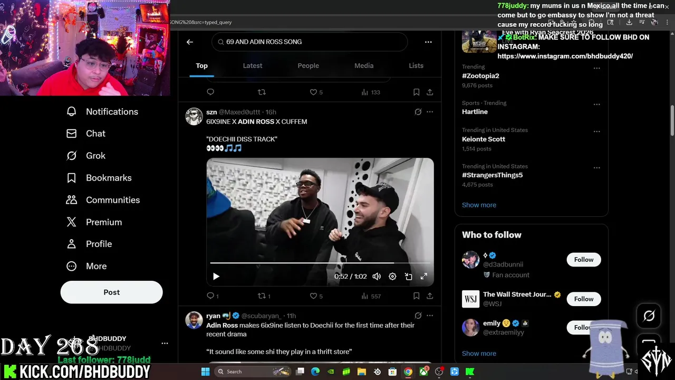Image resolution: width=675 pixels, height=380 pixels.
Task: Mute the video volume icon
Action: click(377, 276)
